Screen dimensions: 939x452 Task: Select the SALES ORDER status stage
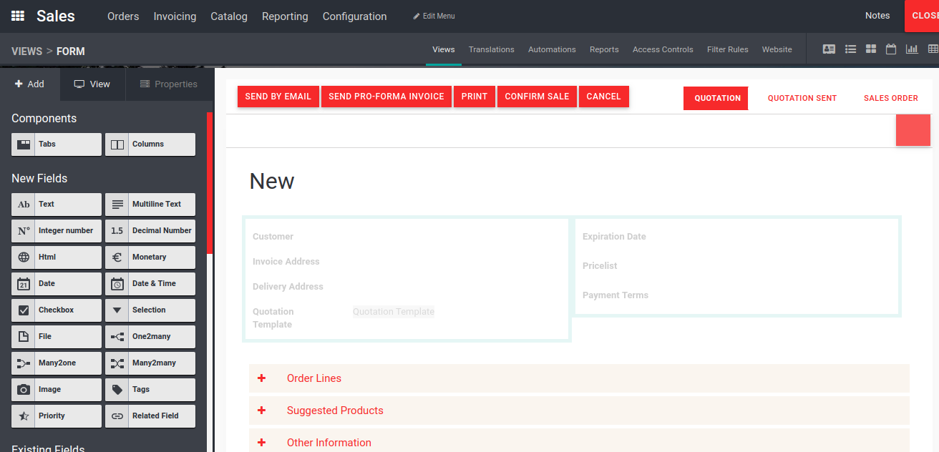pos(891,98)
